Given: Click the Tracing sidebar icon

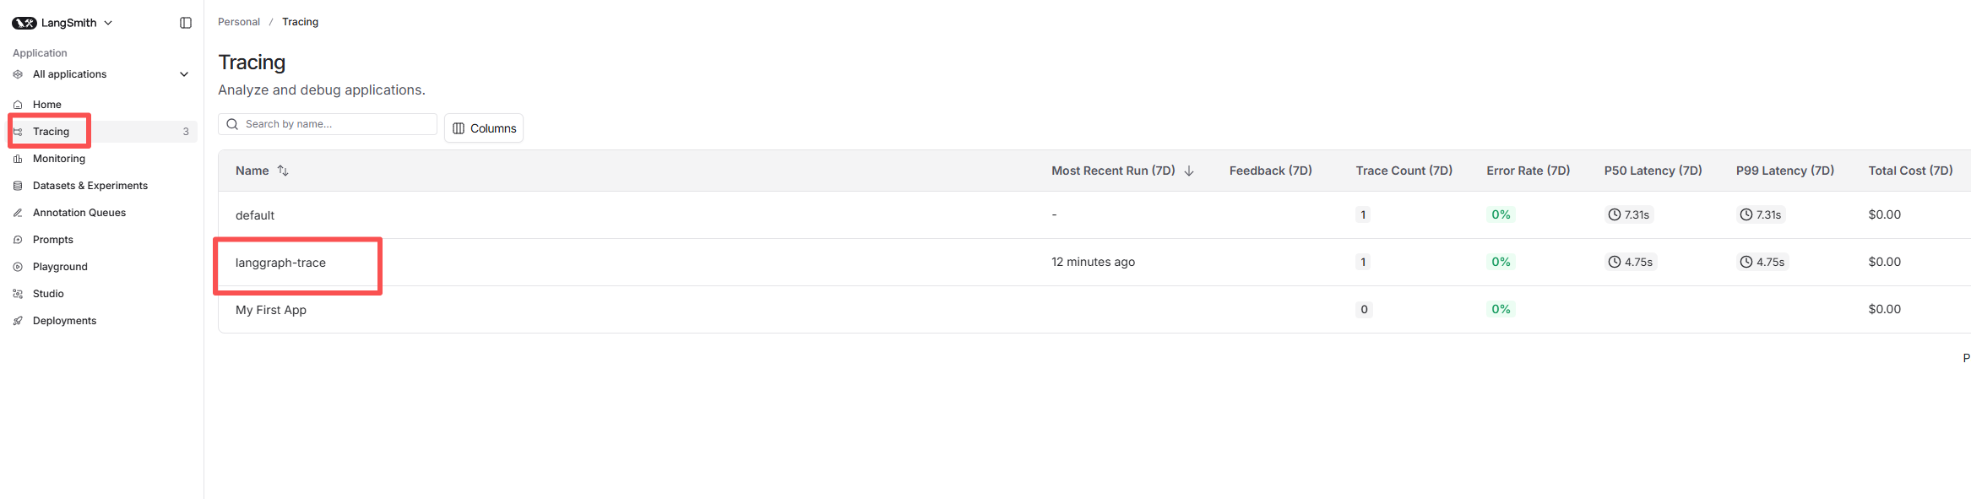Looking at the screenshot, I should 18,132.
